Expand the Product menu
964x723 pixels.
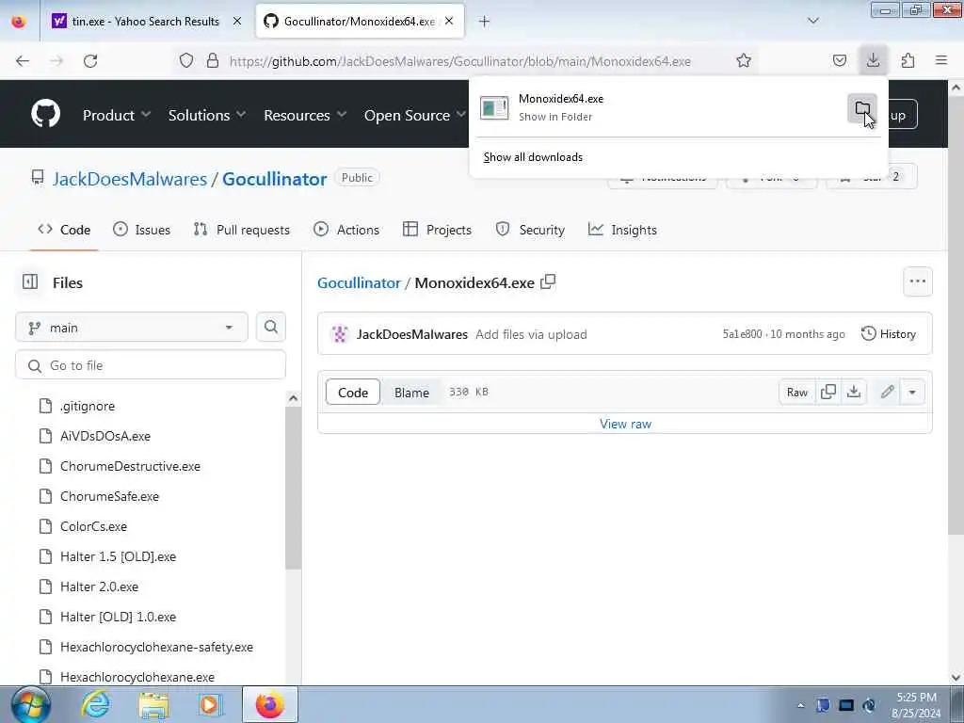coord(117,115)
